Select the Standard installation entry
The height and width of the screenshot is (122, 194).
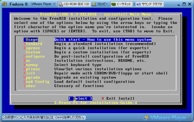[33, 44]
